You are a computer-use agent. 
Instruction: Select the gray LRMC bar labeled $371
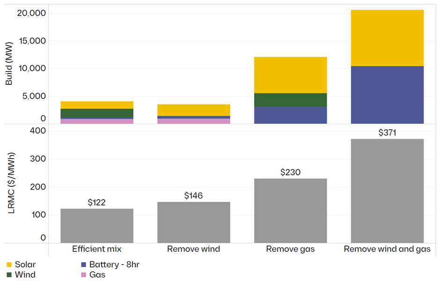pos(387,191)
